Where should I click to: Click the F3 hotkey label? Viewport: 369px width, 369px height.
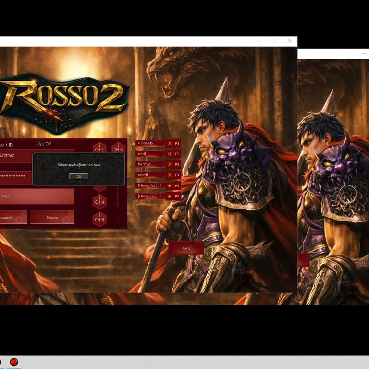pyautogui.click(x=177, y=164)
